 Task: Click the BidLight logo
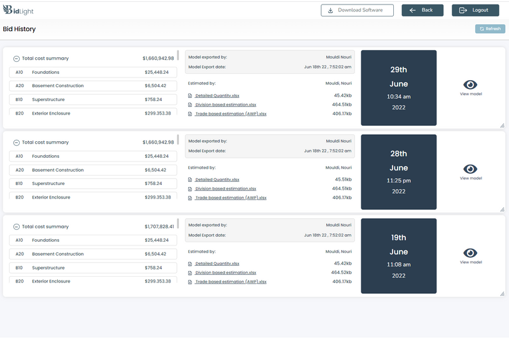18,10
